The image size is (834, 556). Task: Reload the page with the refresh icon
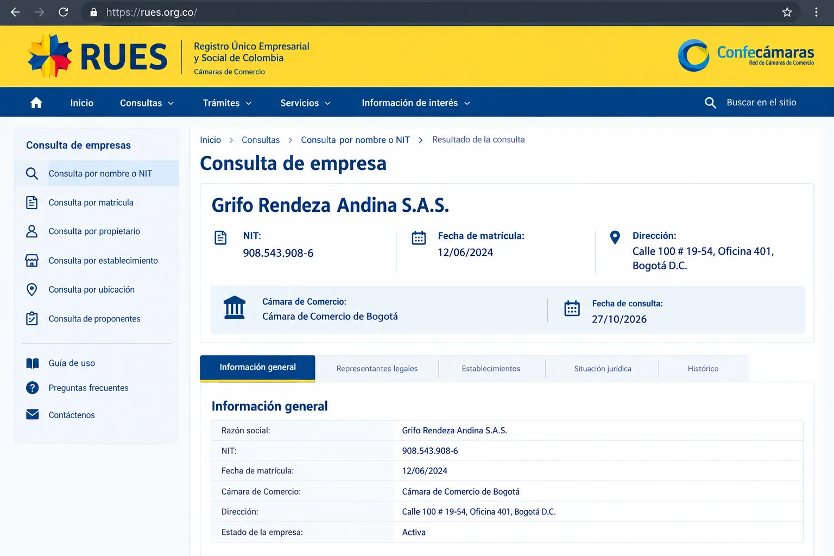(x=64, y=12)
